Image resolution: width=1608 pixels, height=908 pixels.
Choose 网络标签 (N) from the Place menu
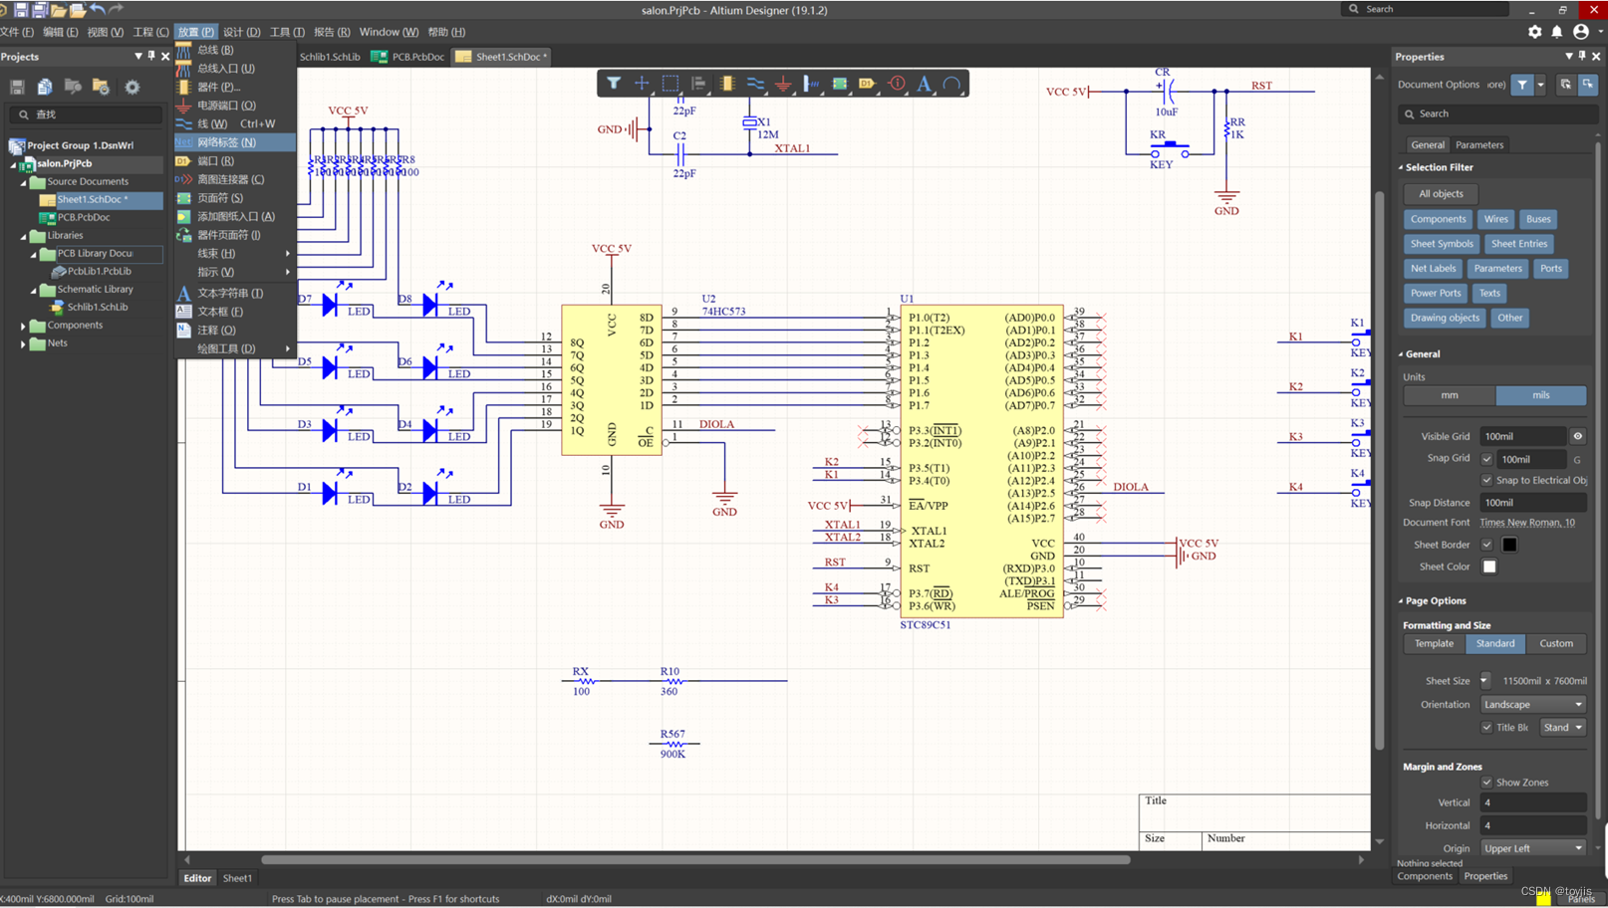tap(236, 142)
